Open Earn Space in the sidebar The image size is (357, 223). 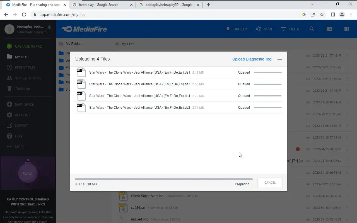pos(20,104)
